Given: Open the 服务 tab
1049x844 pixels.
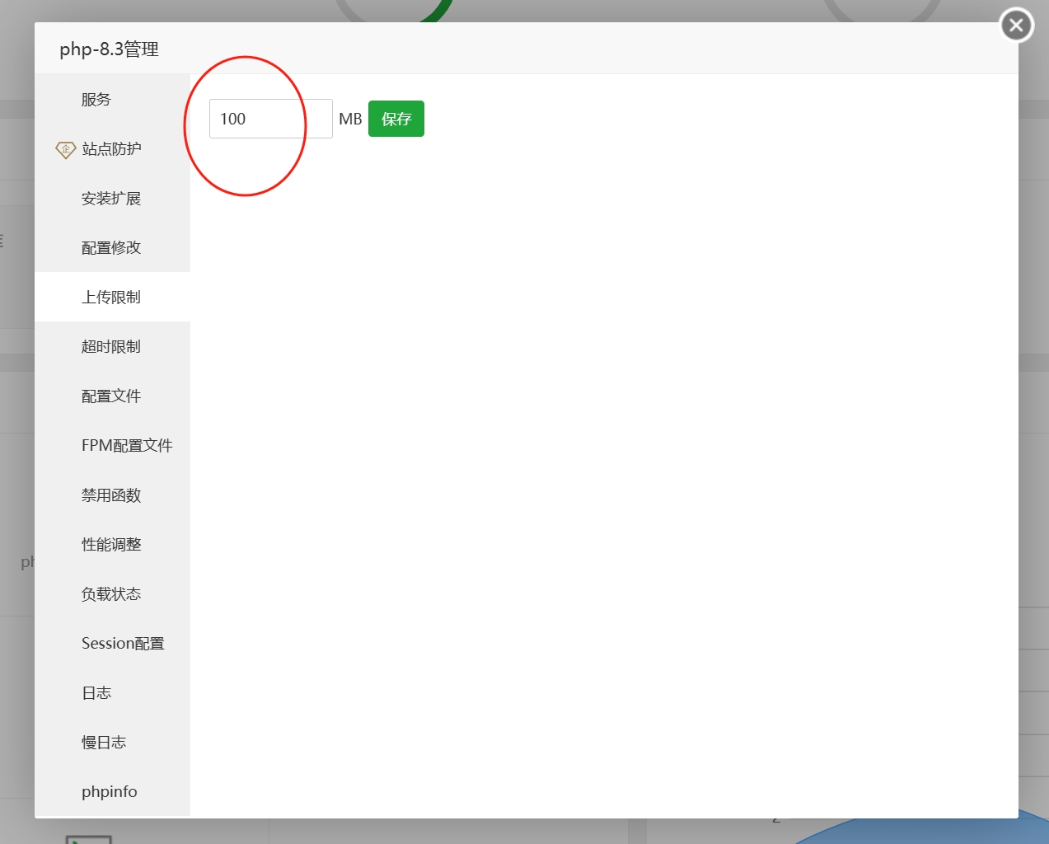Looking at the screenshot, I should point(112,99).
